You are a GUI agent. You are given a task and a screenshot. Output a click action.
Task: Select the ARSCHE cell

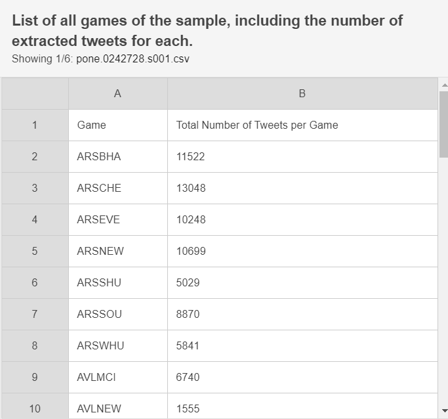[117, 188]
